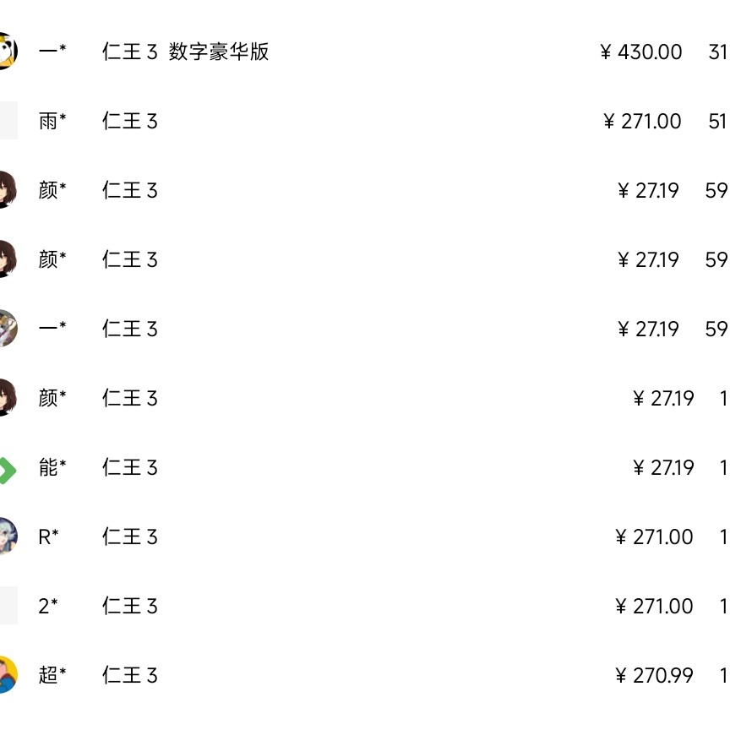Click the penguin avatar beside 数字豪华版 listing
730x730 pixels.
coord(7,52)
